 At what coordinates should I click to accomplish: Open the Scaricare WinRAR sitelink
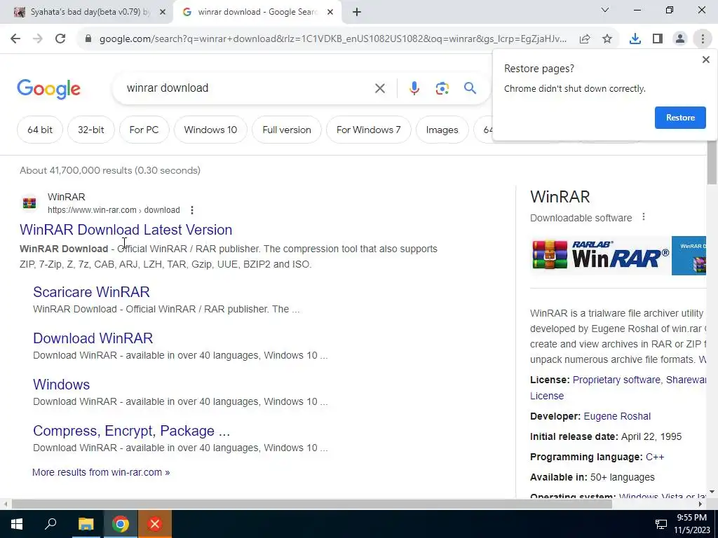[x=91, y=292]
